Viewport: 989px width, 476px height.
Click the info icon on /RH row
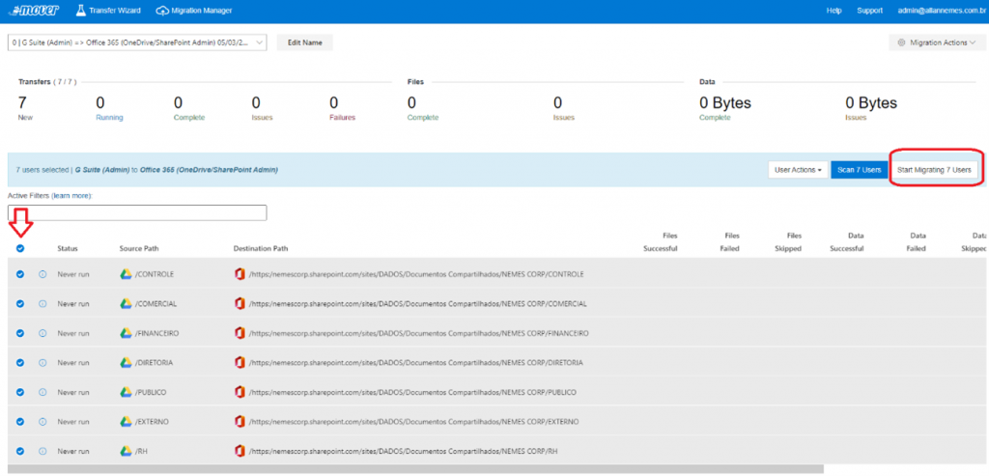point(42,451)
